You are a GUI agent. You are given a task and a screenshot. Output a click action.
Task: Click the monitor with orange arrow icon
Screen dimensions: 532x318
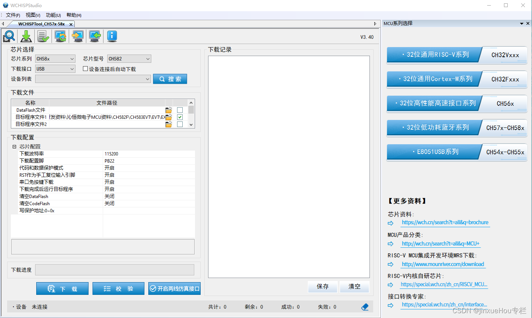point(78,36)
